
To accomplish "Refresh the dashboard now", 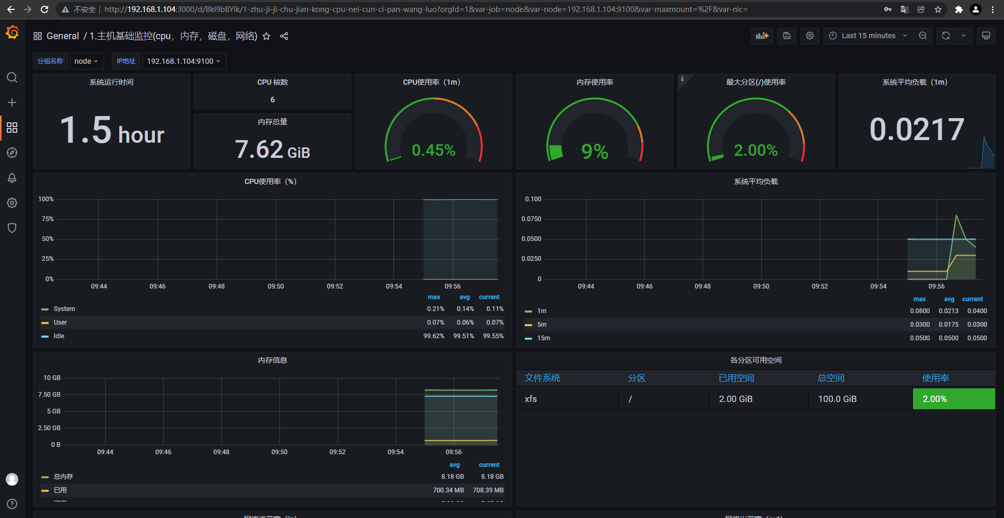I will (x=946, y=36).
